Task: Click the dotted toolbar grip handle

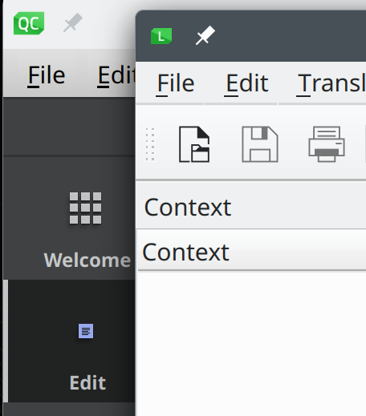Action: click(x=150, y=144)
